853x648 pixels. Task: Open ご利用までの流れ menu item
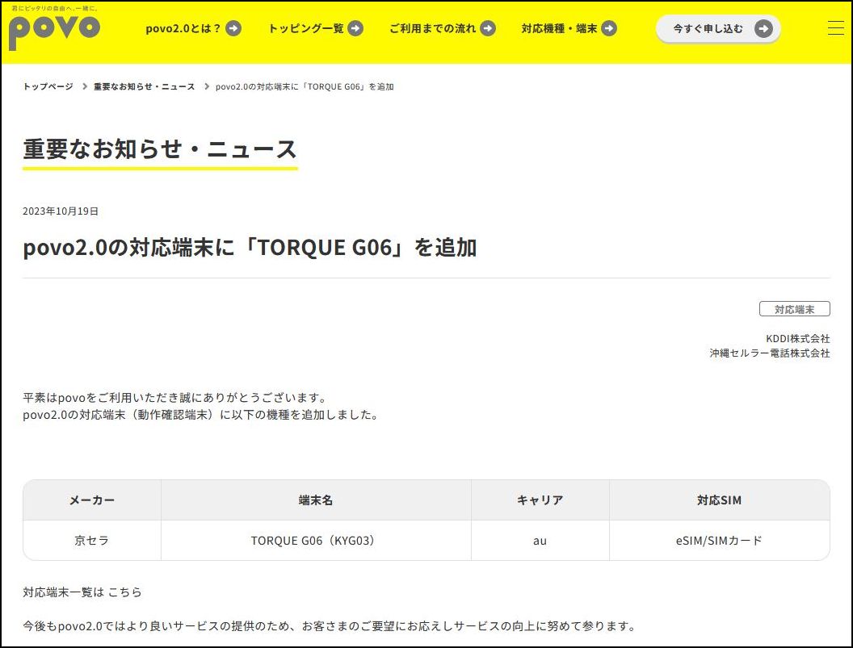443,28
